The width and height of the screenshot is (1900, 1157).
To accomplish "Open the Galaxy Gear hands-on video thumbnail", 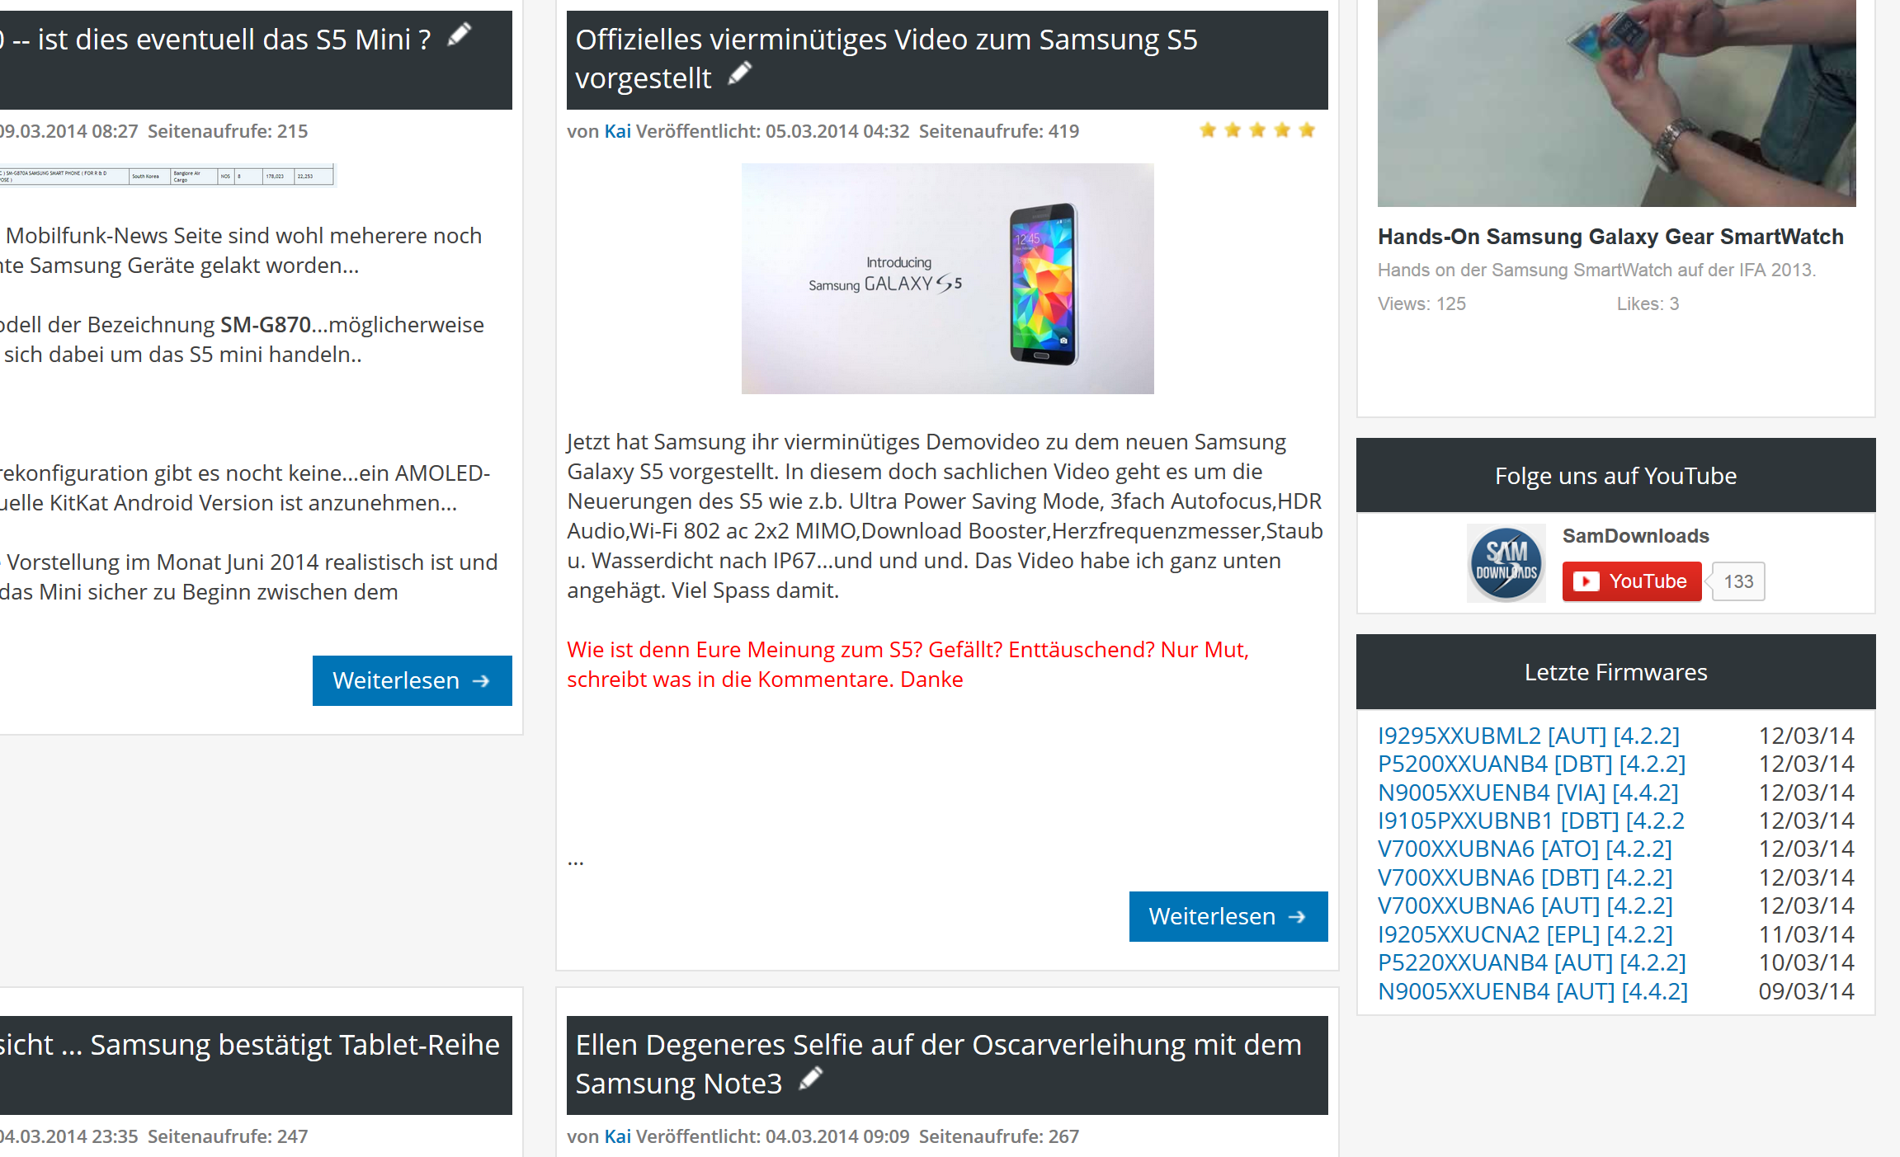I will tap(1616, 103).
